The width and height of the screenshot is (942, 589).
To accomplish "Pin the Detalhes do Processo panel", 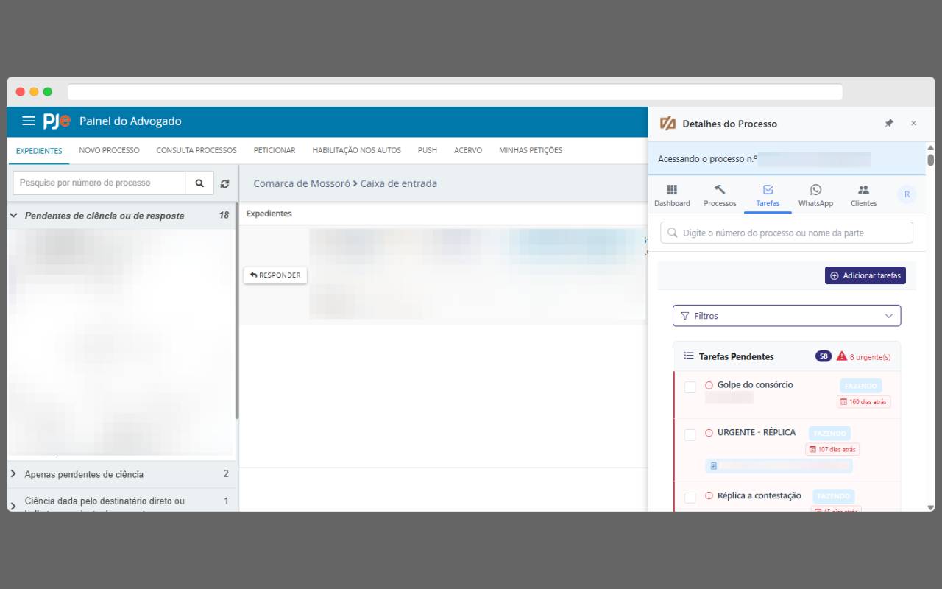I will tap(889, 124).
